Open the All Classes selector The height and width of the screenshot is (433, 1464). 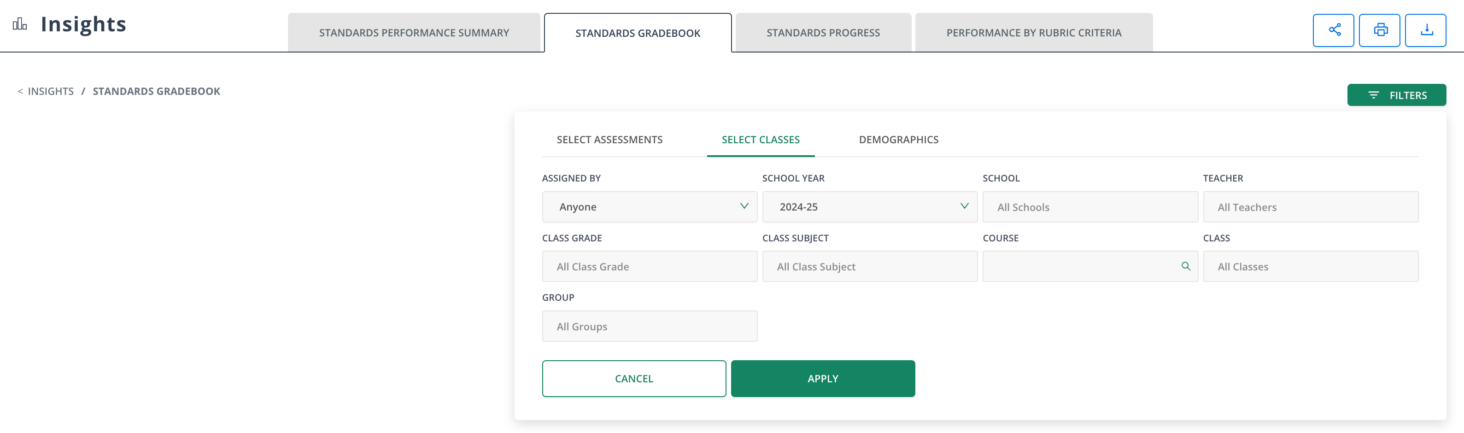point(1311,267)
